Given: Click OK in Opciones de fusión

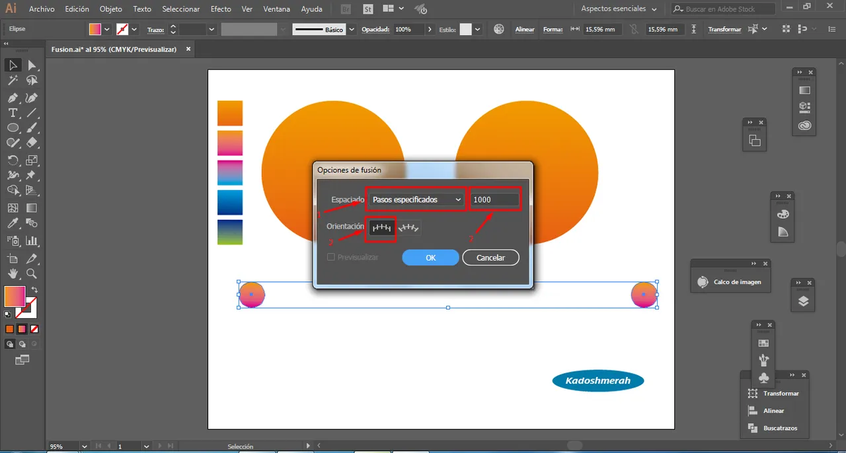Looking at the screenshot, I should tap(430, 258).
